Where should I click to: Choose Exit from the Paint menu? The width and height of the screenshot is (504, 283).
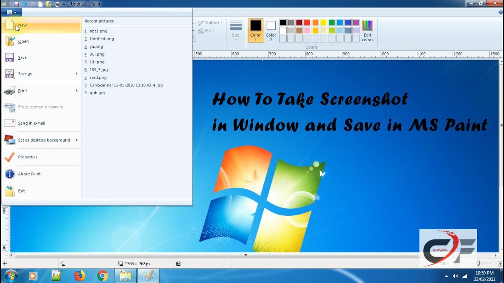42,191
